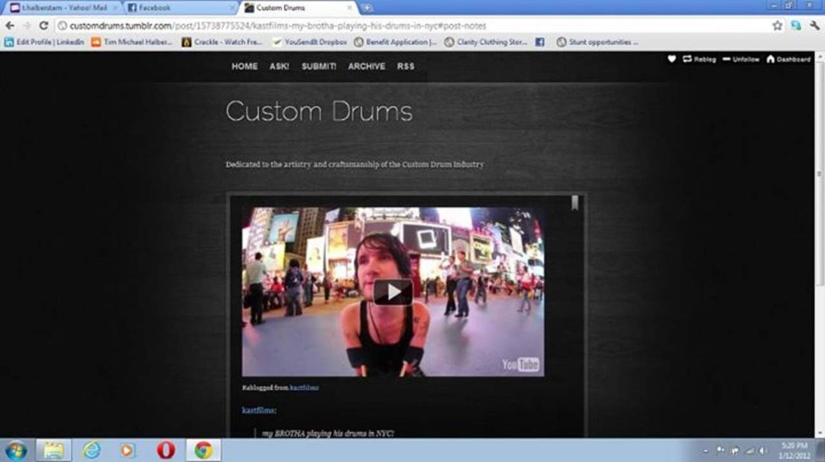Launch Opera from the taskbar

(x=166, y=451)
